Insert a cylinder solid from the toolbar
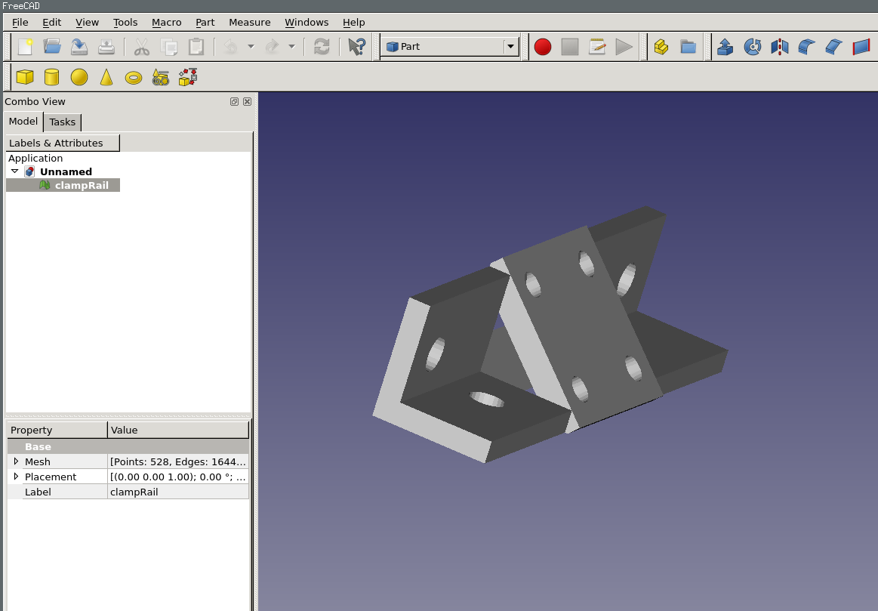The width and height of the screenshot is (878, 611). click(x=51, y=77)
